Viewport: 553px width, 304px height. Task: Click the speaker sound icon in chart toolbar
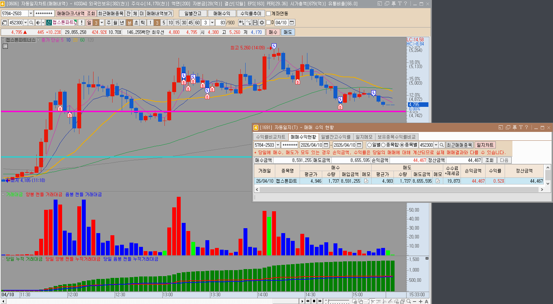(x=38, y=23)
